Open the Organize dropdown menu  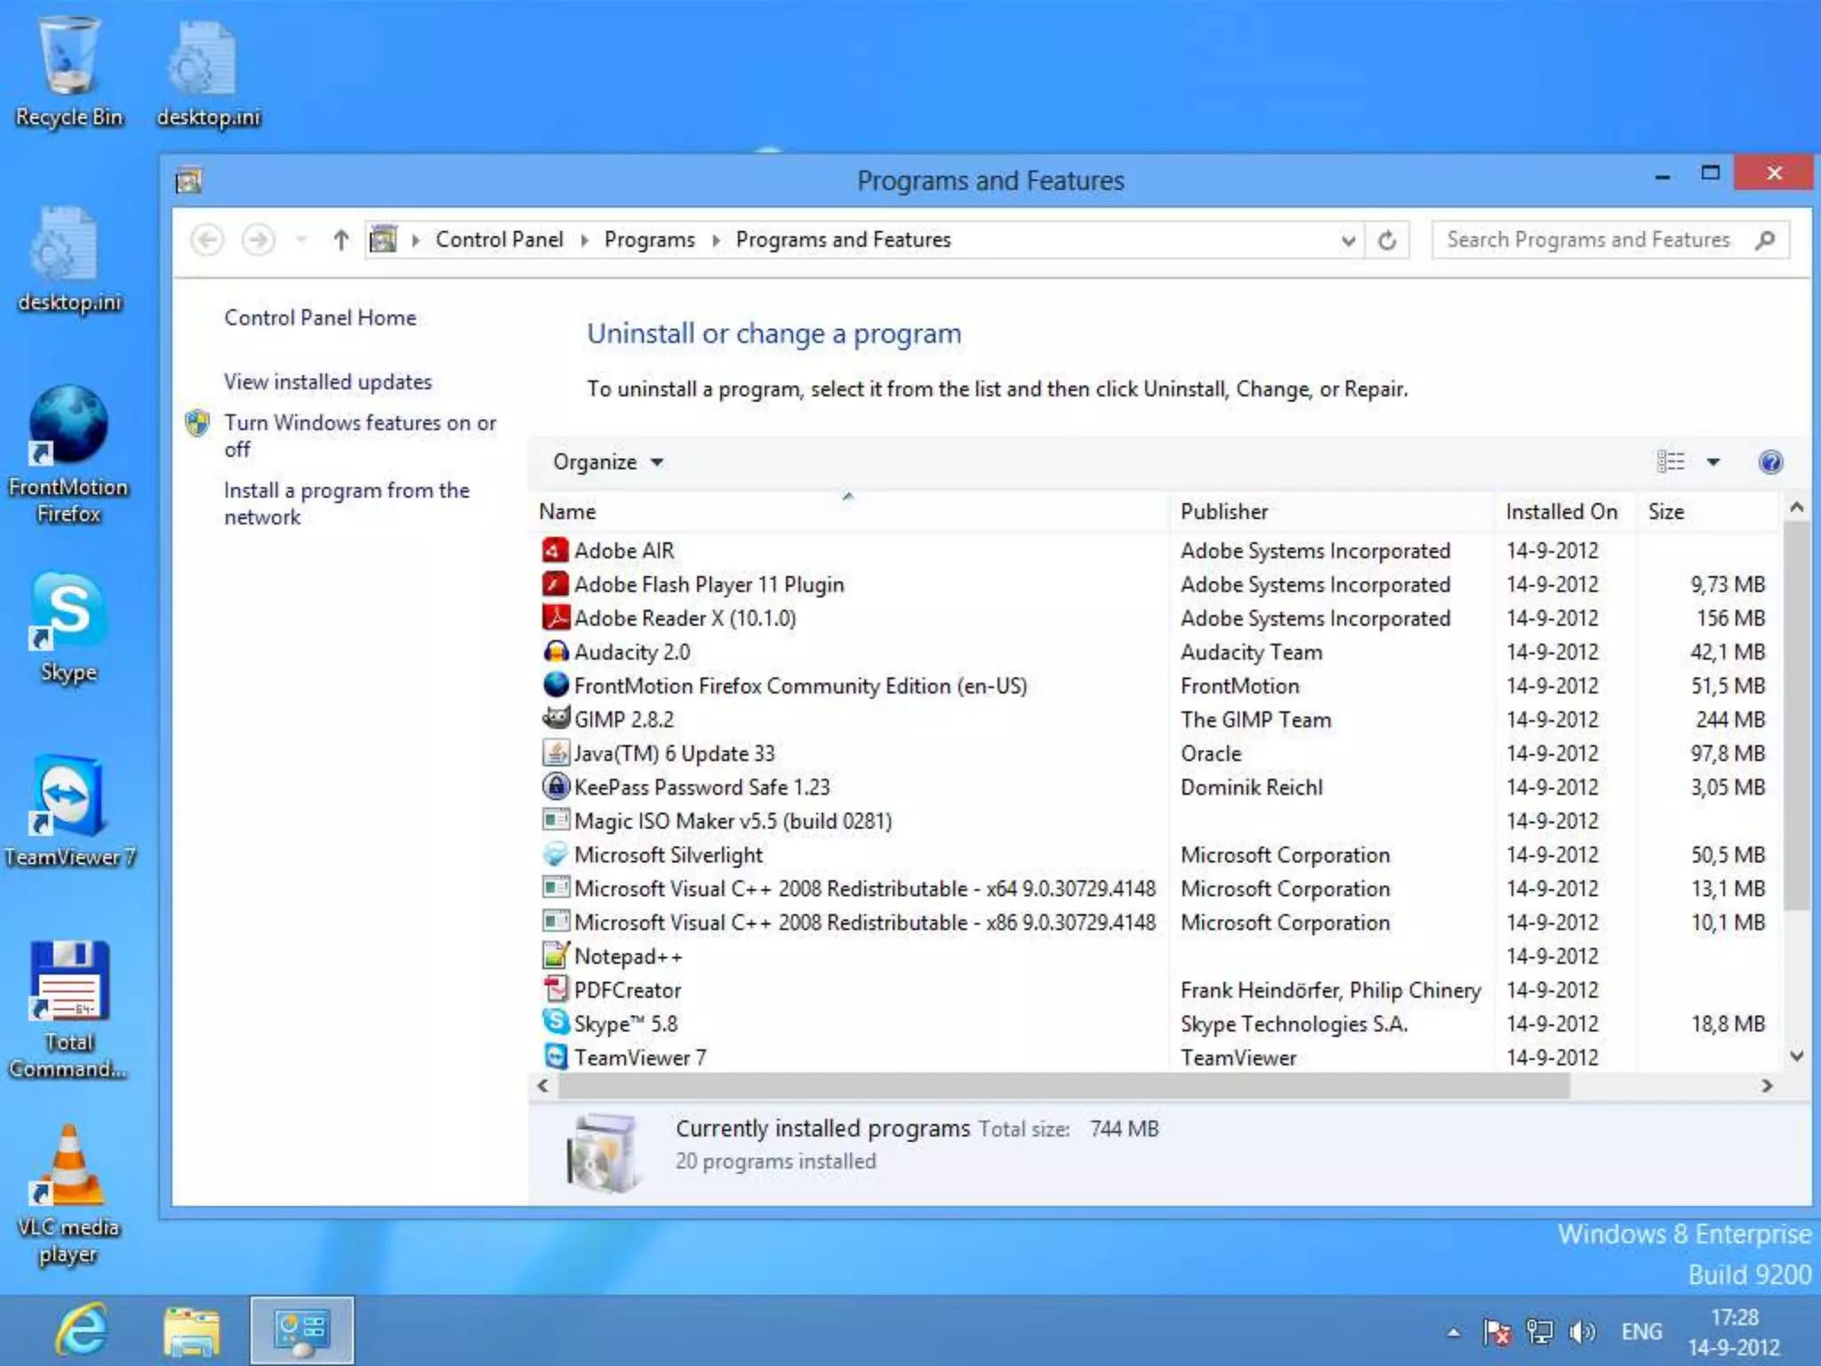608,462
